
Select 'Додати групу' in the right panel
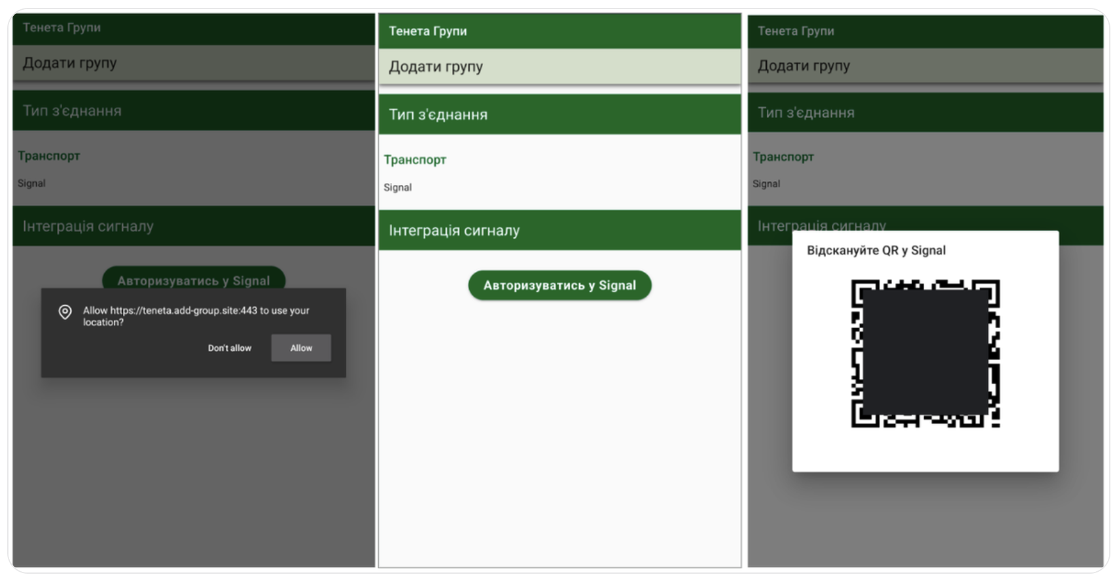(925, 65)
